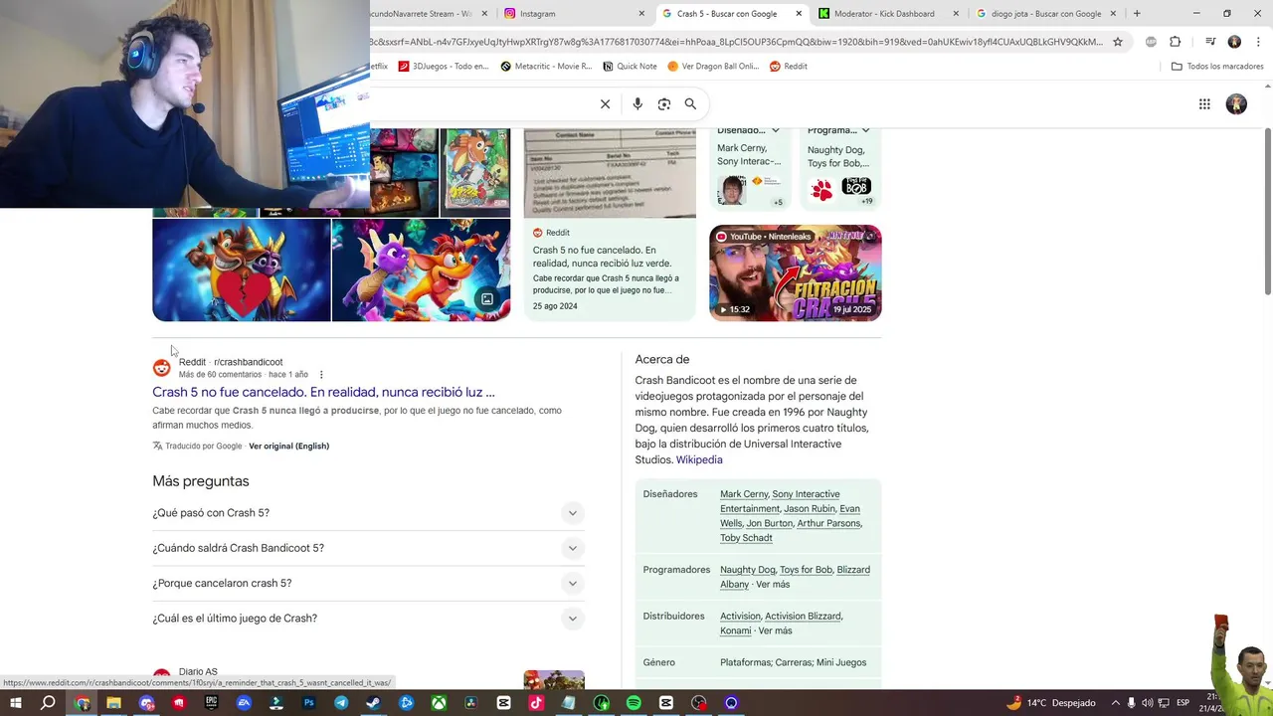Click 'Ver original (English)' link
Image resolution: width=1273 pixels, height=716 pixels.
pos(288,446)
